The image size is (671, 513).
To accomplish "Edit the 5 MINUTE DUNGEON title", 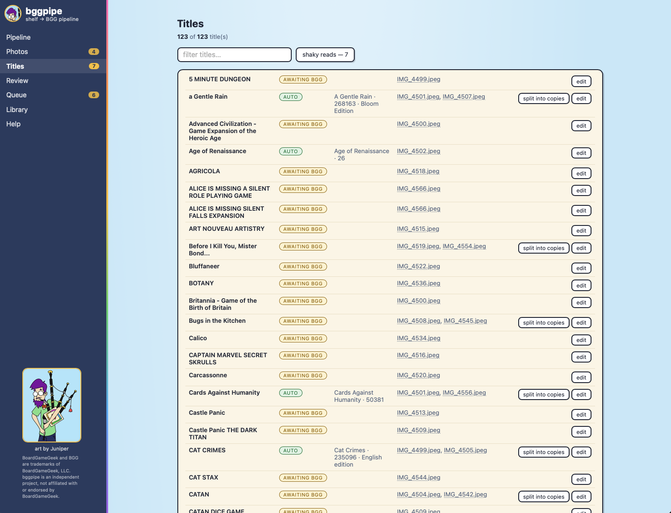I will [x=581, y=81].
